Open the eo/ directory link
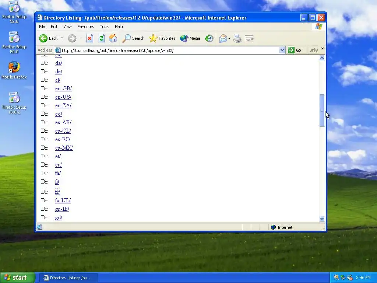The width and height of the screenshot is (377, 283). [59, 114]
